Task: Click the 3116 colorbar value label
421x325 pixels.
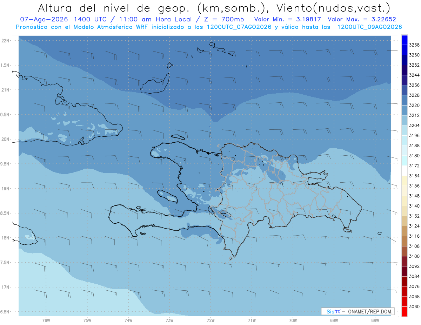Action: click(414, 236)
